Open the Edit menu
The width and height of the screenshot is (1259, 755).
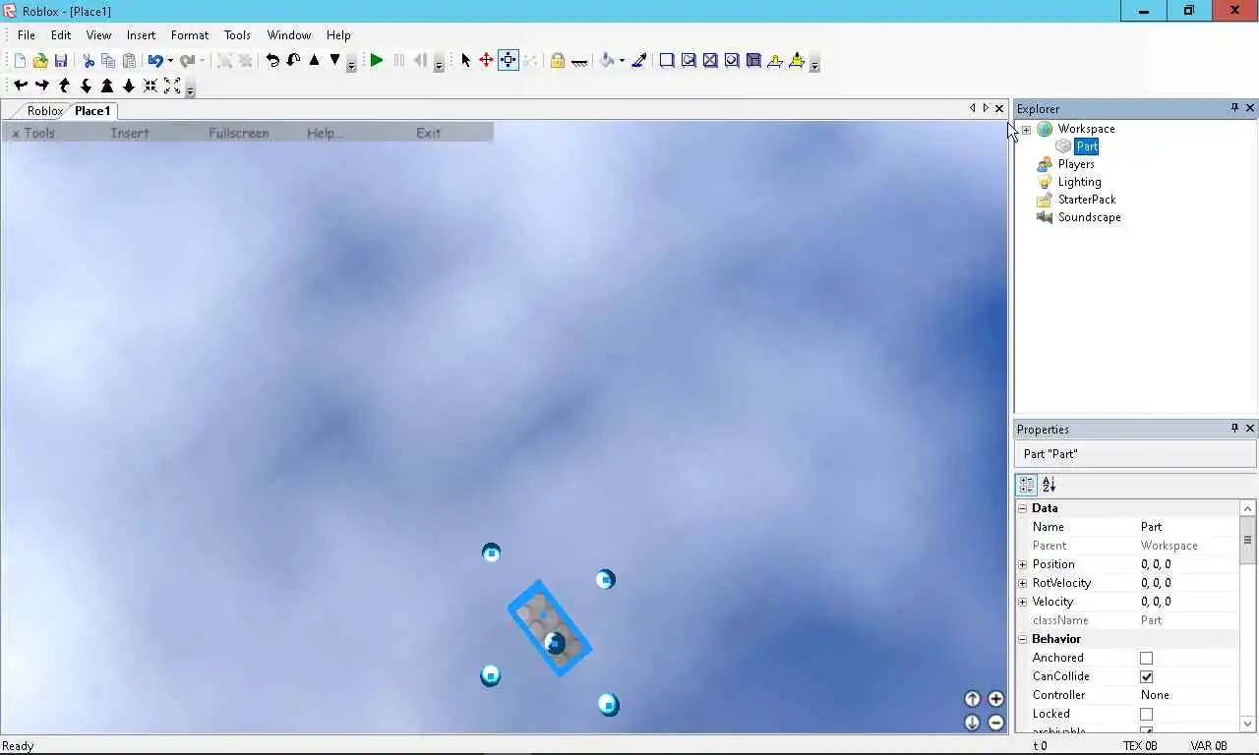coord(61,34)
